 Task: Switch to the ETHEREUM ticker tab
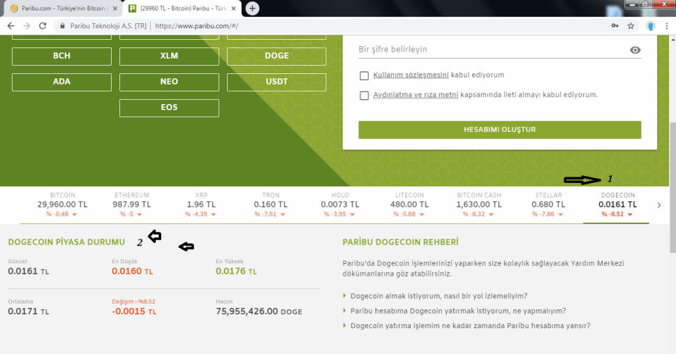coord(131,205)
